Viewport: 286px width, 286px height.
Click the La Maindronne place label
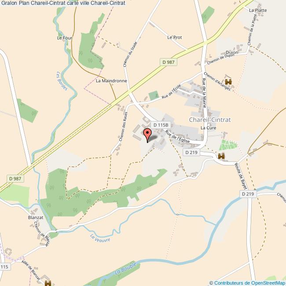coord(111,81)
